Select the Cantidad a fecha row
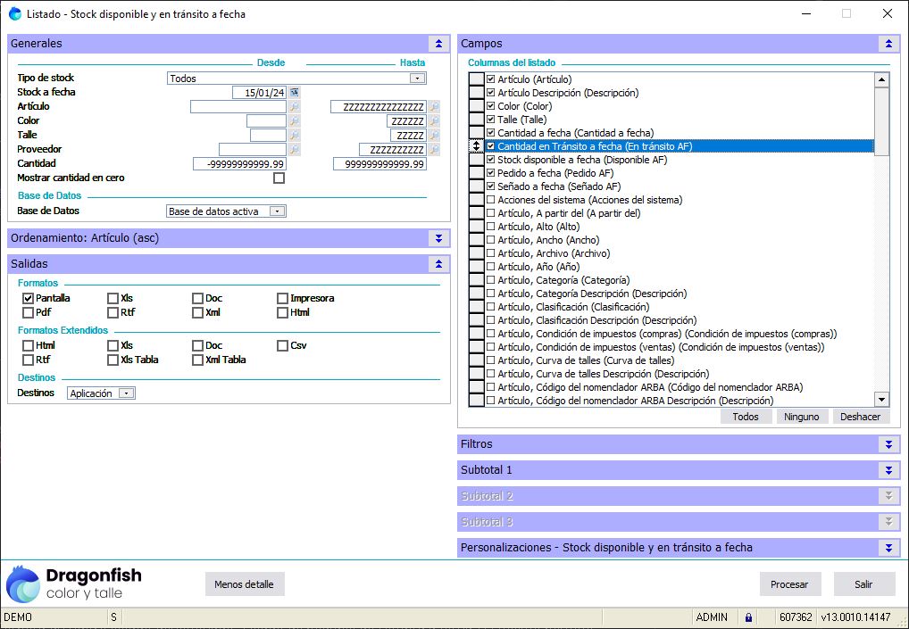The image size is (909, 629). click(680, 133)
